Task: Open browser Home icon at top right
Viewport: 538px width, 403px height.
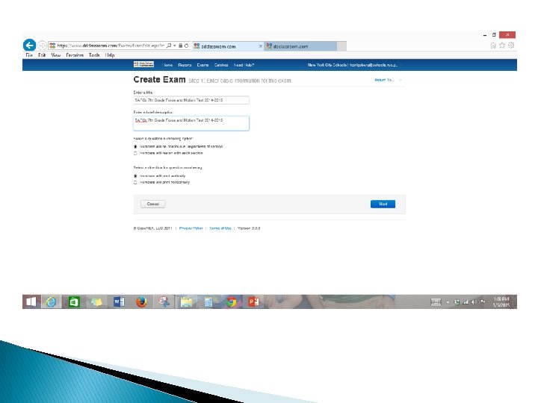Action: [493, 46]
